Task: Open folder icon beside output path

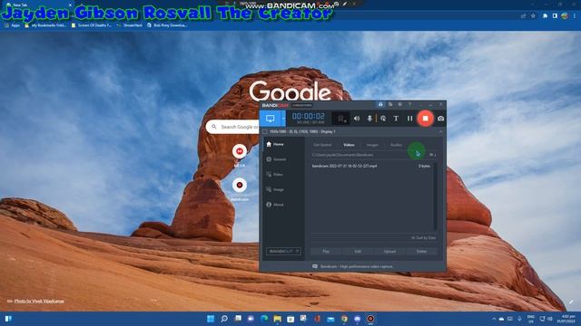Action: [x=432, y=155]
